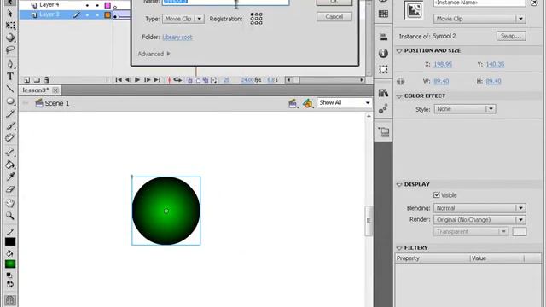Toggle lock dot of Layer 3
The image size is (546, 307).
[x=97, y=15]
